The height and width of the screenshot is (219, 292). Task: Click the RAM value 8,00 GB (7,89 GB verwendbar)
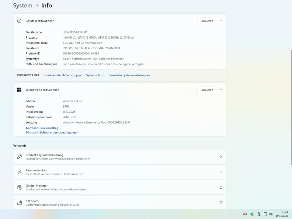tap(82, 43)
